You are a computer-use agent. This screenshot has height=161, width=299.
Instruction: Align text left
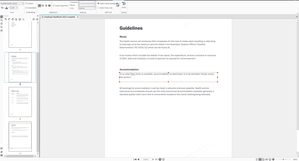(40, 6)
